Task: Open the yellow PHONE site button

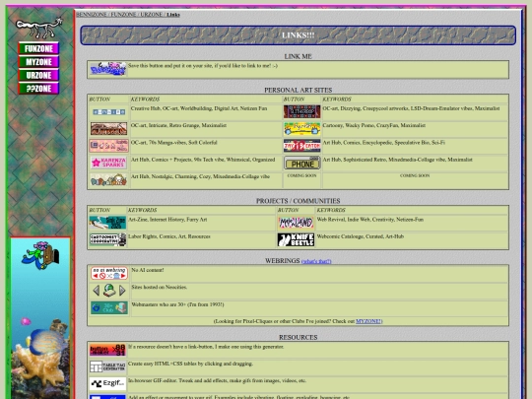Action: click(x=302, y=163)
